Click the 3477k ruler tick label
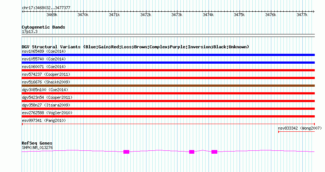The image size is (325, 172). [302, 15]
